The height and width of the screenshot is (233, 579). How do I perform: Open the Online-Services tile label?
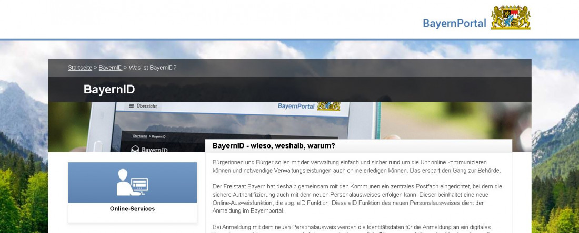tap(132, 209)
